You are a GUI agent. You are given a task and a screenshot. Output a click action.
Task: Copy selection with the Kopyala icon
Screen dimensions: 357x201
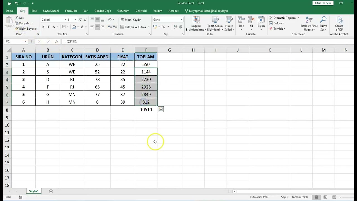tap(22, 23)
